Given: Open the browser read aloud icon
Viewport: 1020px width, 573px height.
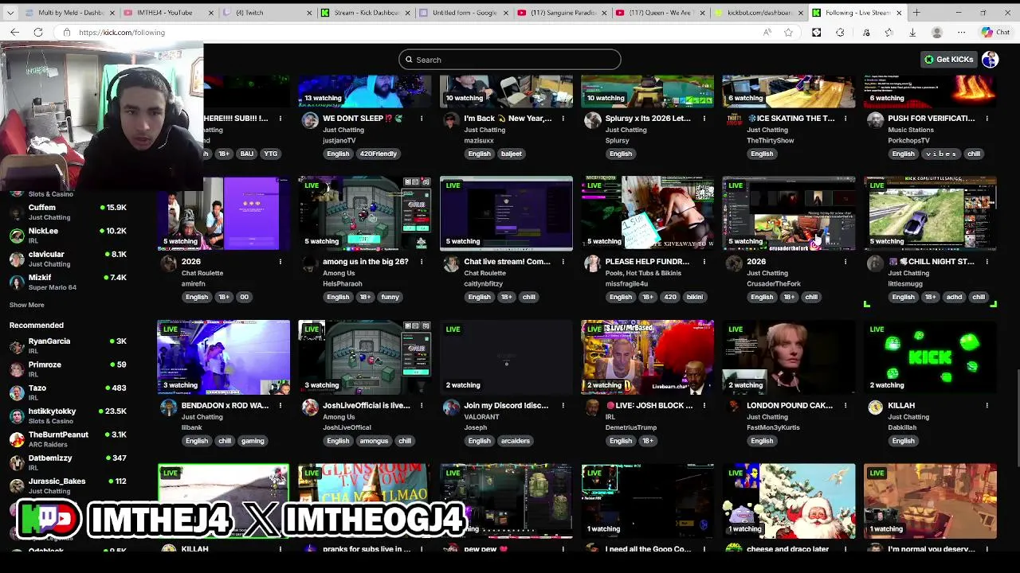Looking at the screenshot, I should coord(767,33).
